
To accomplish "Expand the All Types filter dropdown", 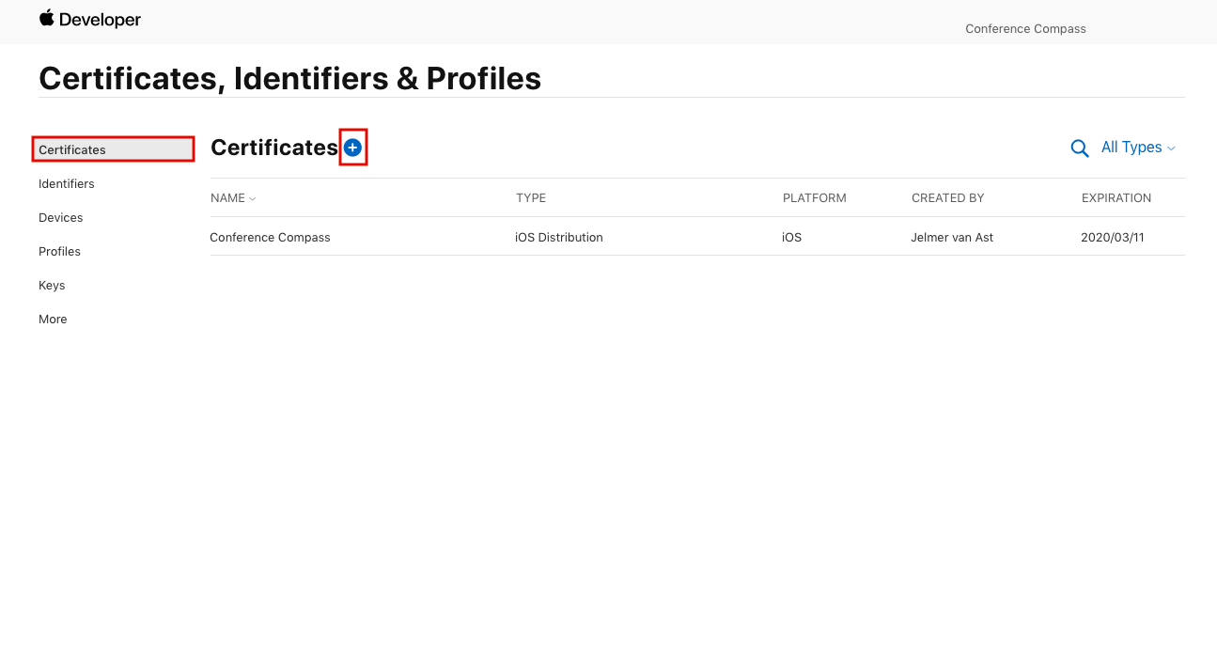I will pos(1138,148).
